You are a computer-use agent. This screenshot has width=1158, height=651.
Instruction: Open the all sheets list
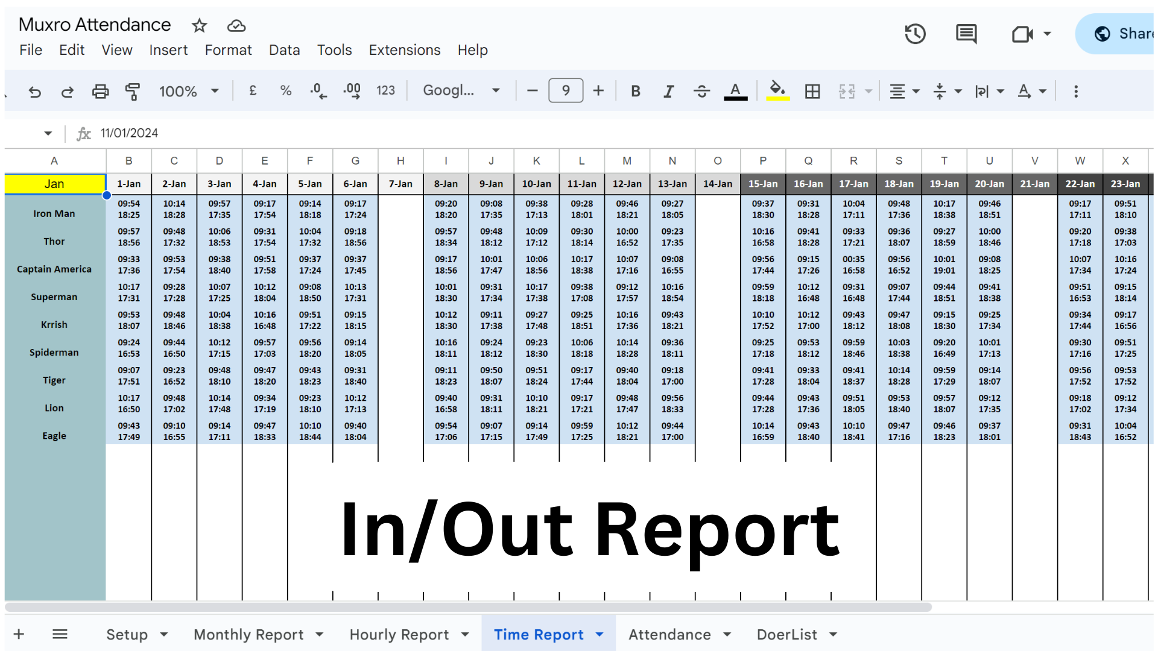(x=60, y=634)
